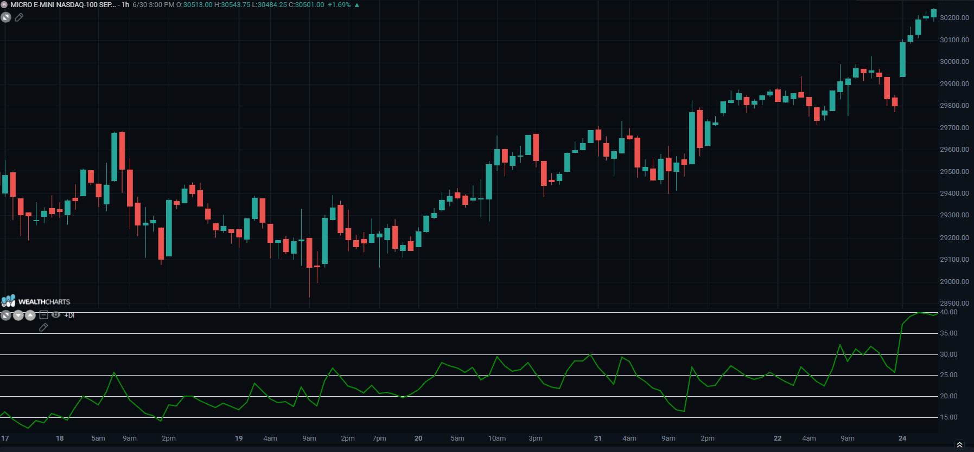
Task: Click the date label 20 on the time axis
Action: click(x=418, y=438)
